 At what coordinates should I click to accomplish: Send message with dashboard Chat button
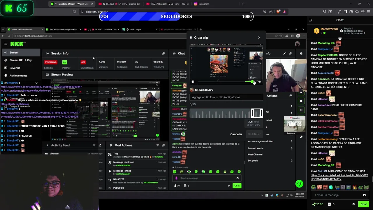pyautogui.click(x=237, y=186)
